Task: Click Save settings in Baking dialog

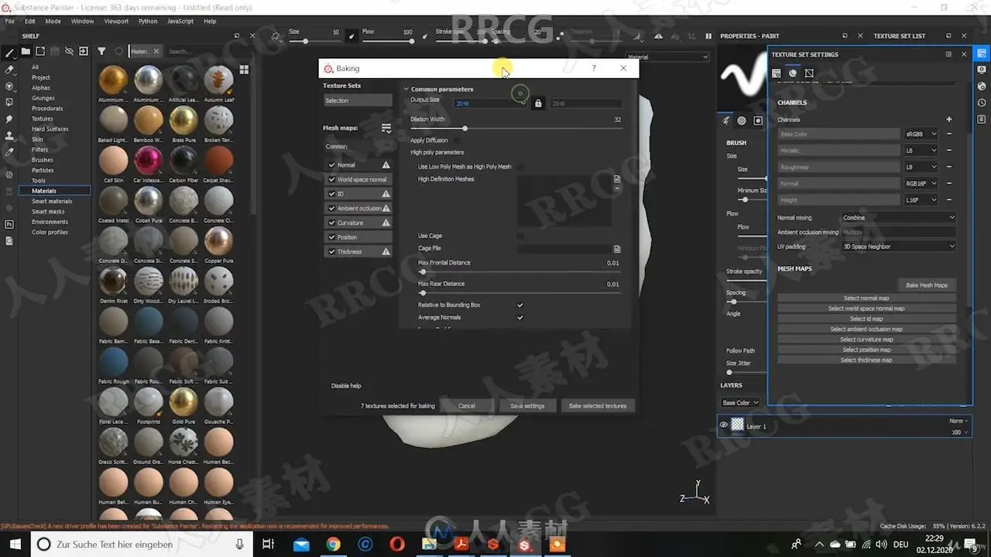Action: click(527, 405)
